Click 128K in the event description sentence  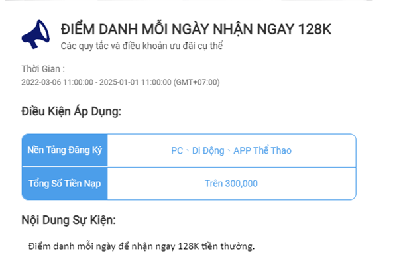pyautogui.click(x=190, y=246)
